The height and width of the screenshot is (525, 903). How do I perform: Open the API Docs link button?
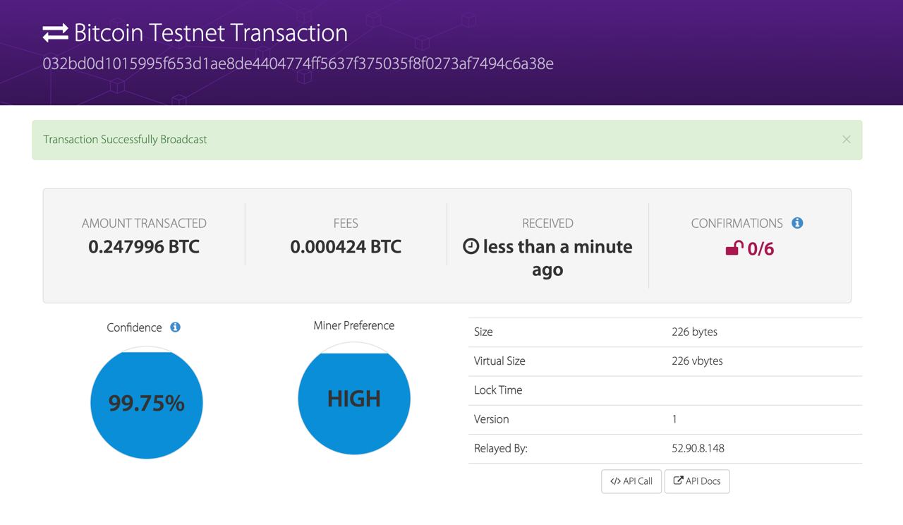pos(697,481)
